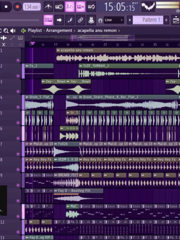
Task: Mute track 8 with its pink dot
Action: pos(18,170)
